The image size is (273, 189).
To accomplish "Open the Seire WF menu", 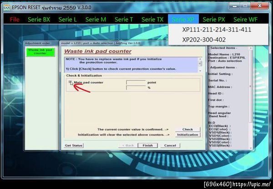I will click(245, 19).
